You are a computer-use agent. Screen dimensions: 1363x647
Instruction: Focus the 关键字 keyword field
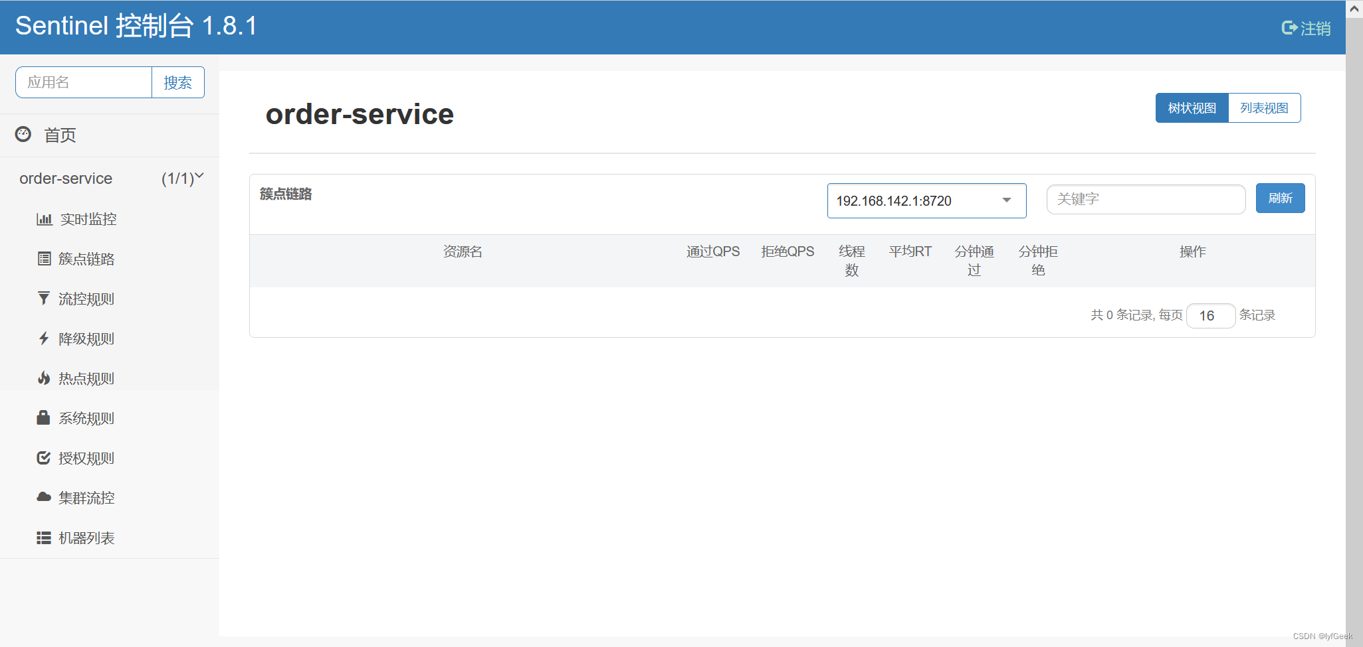tap(1146, 199)
